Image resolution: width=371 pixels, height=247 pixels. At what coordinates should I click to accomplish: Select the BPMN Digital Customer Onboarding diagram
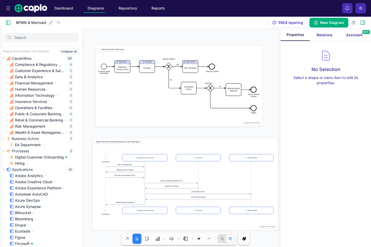click(179, 86)
